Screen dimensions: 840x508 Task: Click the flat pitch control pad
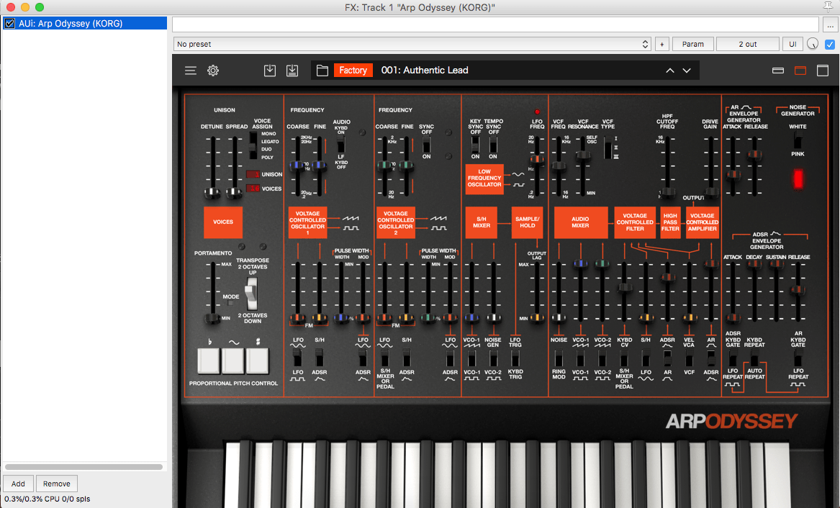pyautogui.click(x=209, y=360)
